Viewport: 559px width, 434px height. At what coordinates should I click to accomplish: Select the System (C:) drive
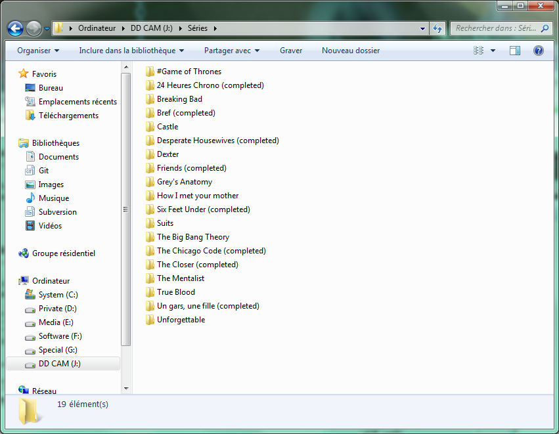[x=59, y=295]
